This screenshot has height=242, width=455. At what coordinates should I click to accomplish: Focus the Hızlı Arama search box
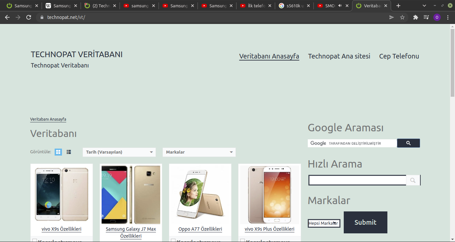click(357, 180)
